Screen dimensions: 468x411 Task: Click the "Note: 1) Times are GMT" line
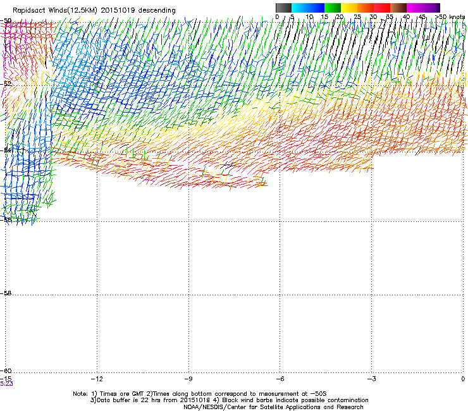[200, 394]
